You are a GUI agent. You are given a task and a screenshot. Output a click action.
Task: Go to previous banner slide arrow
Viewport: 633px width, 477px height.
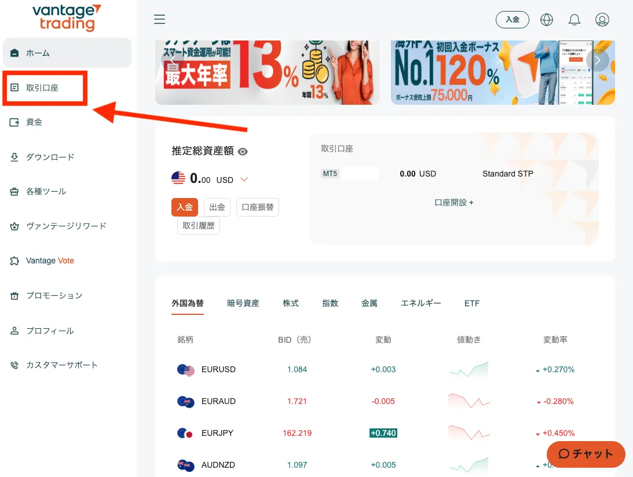(x=173, y=61)
